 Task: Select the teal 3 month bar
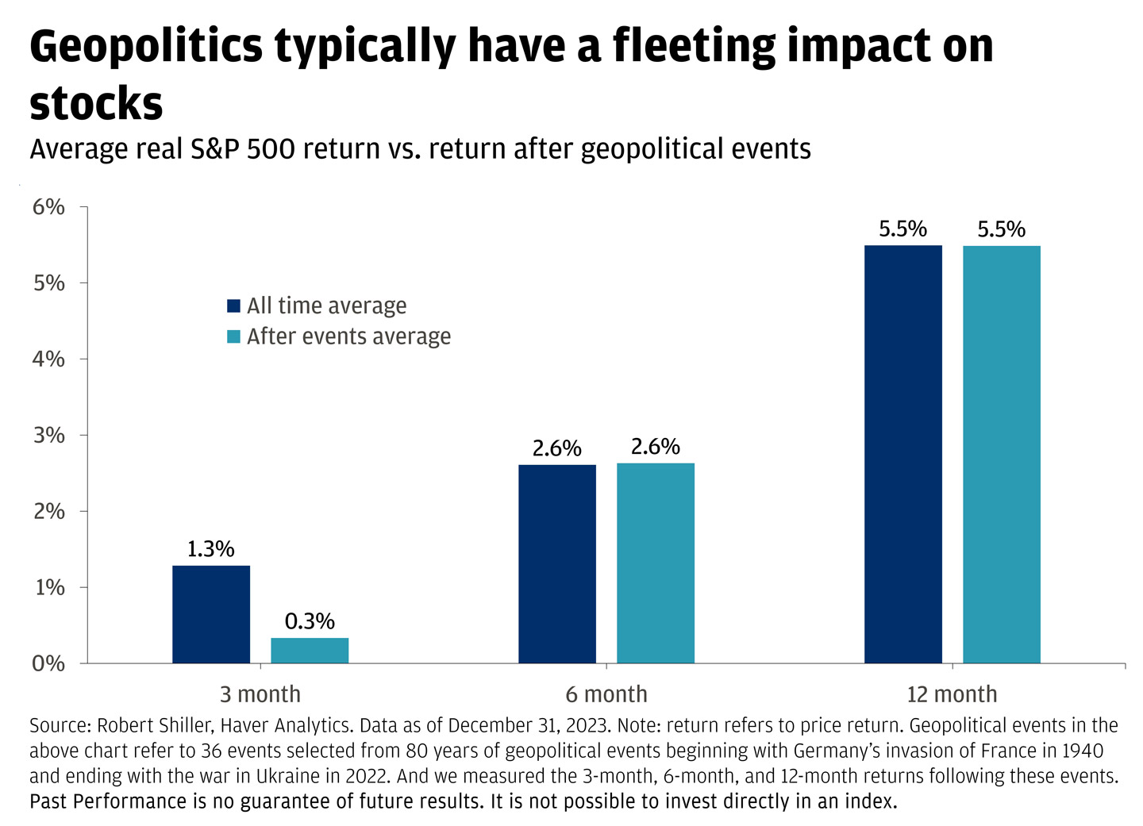click(310, 651)
